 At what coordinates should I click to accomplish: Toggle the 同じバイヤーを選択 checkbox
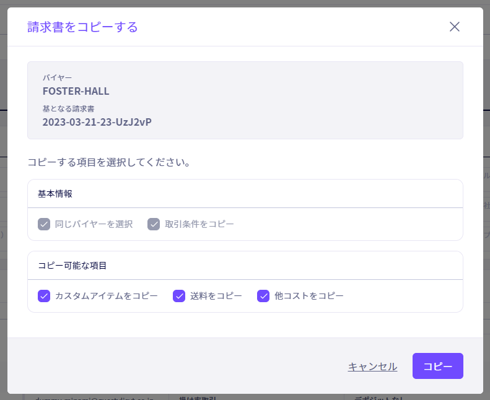coord(44,224)
